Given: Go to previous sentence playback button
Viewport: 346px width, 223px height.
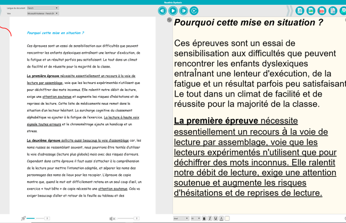Looking at the screenshot, I should click(162, 11).
